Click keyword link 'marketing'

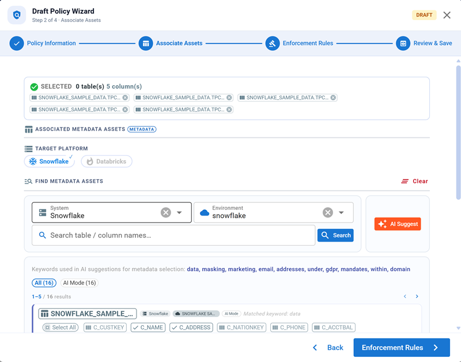tap(241, 269)
